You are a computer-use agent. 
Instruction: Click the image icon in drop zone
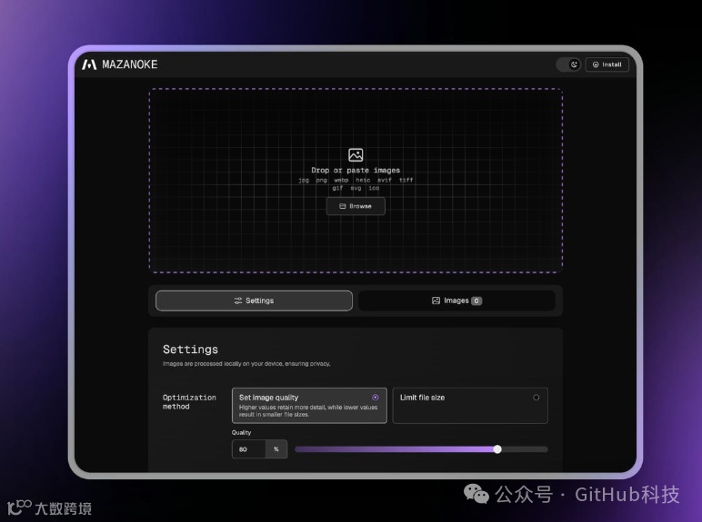(x=356, y=155)
